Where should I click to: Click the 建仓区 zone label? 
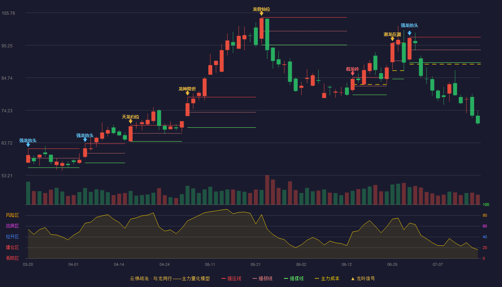pyautogui.click(x=12, y=248)
